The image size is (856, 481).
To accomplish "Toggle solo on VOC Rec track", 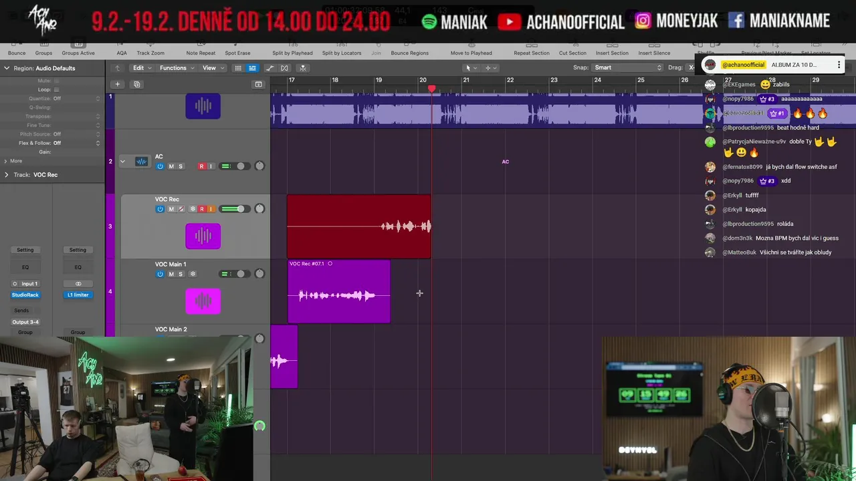I will coord(181,209).
